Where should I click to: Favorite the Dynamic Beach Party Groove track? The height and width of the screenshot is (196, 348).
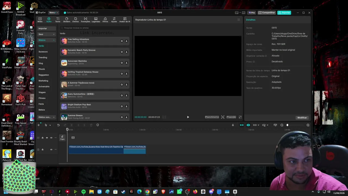coord(122,52)
